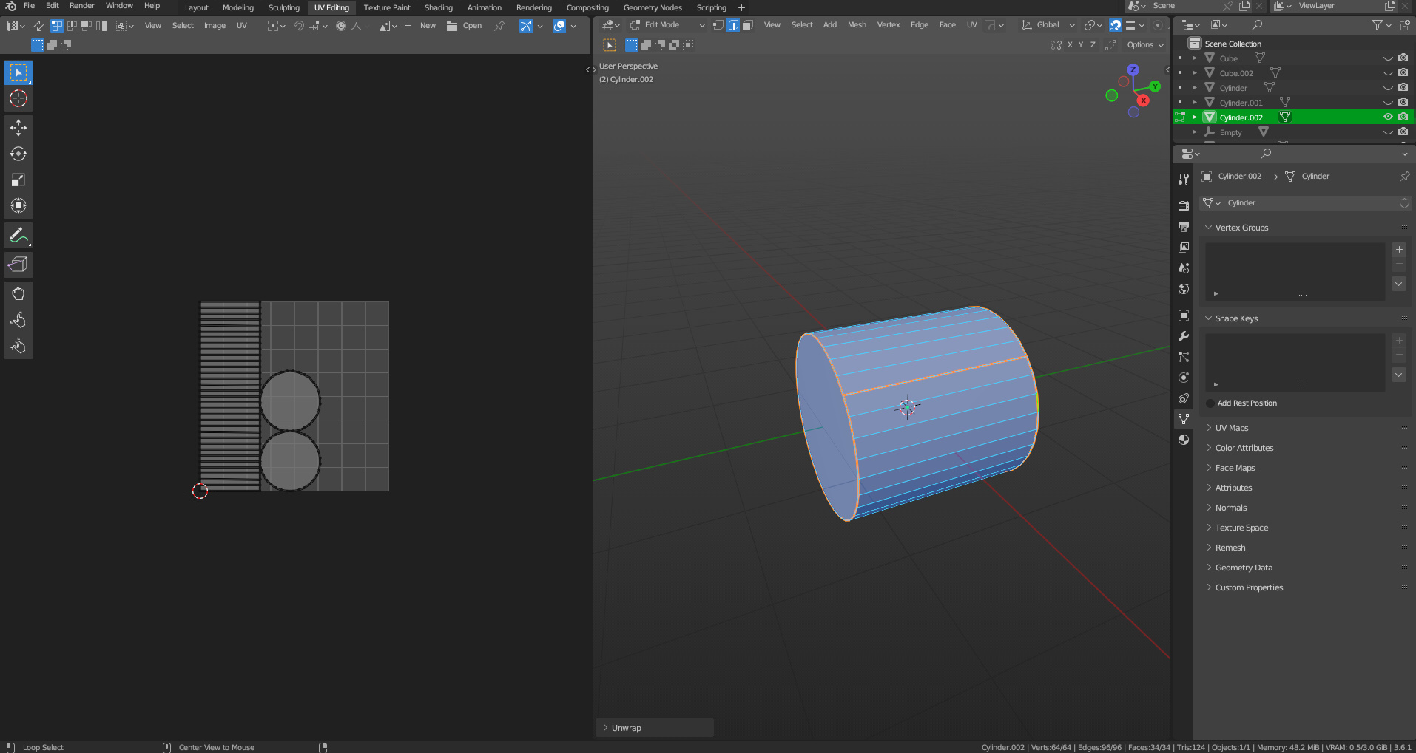Select the Annotate tool in UV toolbar
This screenshot has width=1416, height=753.
(x=18, y=236)
